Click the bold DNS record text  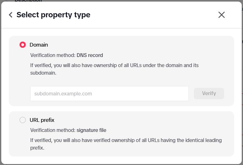point(90,55)
